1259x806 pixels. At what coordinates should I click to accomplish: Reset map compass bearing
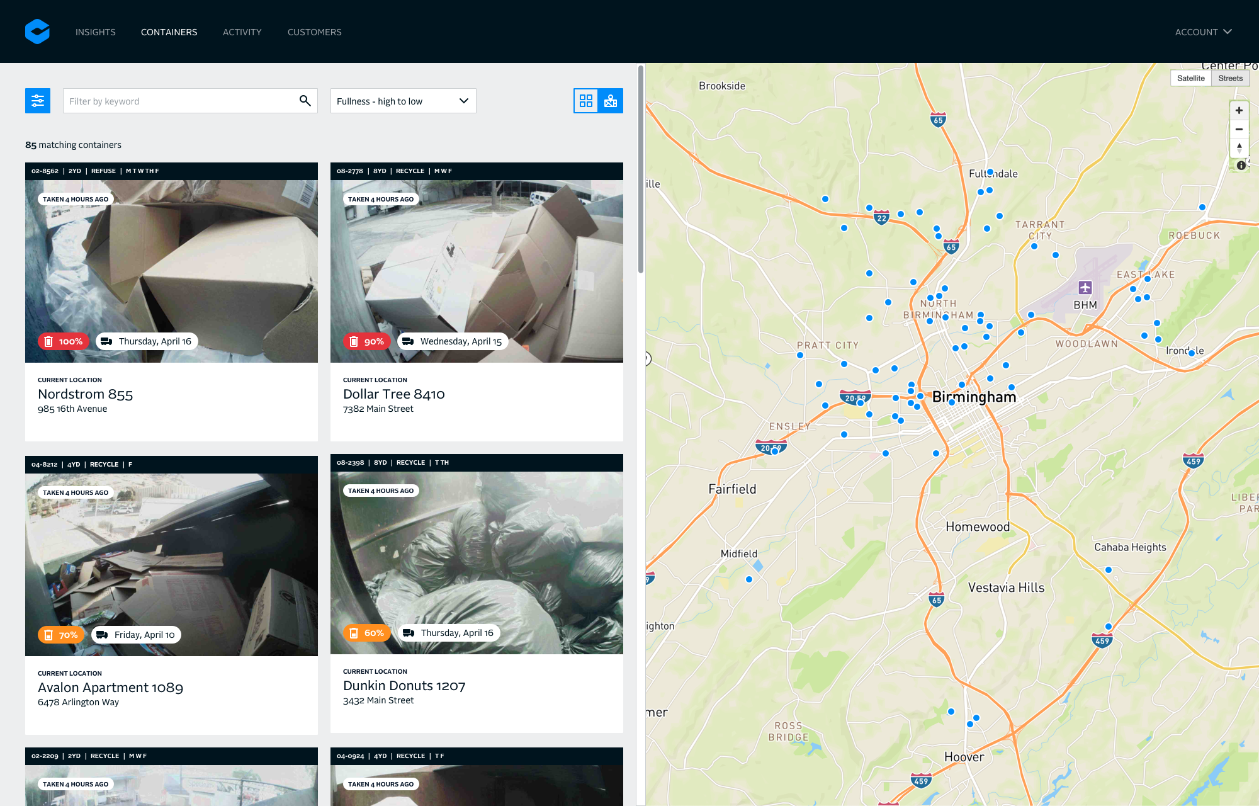[1239, 148]
